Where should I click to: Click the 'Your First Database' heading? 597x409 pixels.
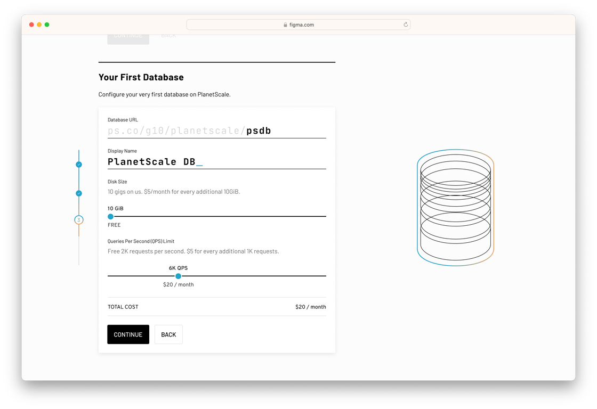click(141, 77)
